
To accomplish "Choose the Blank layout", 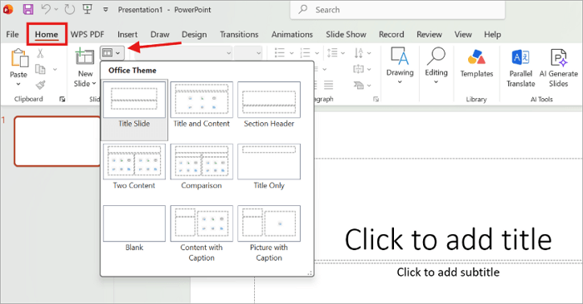I will 134,228.
